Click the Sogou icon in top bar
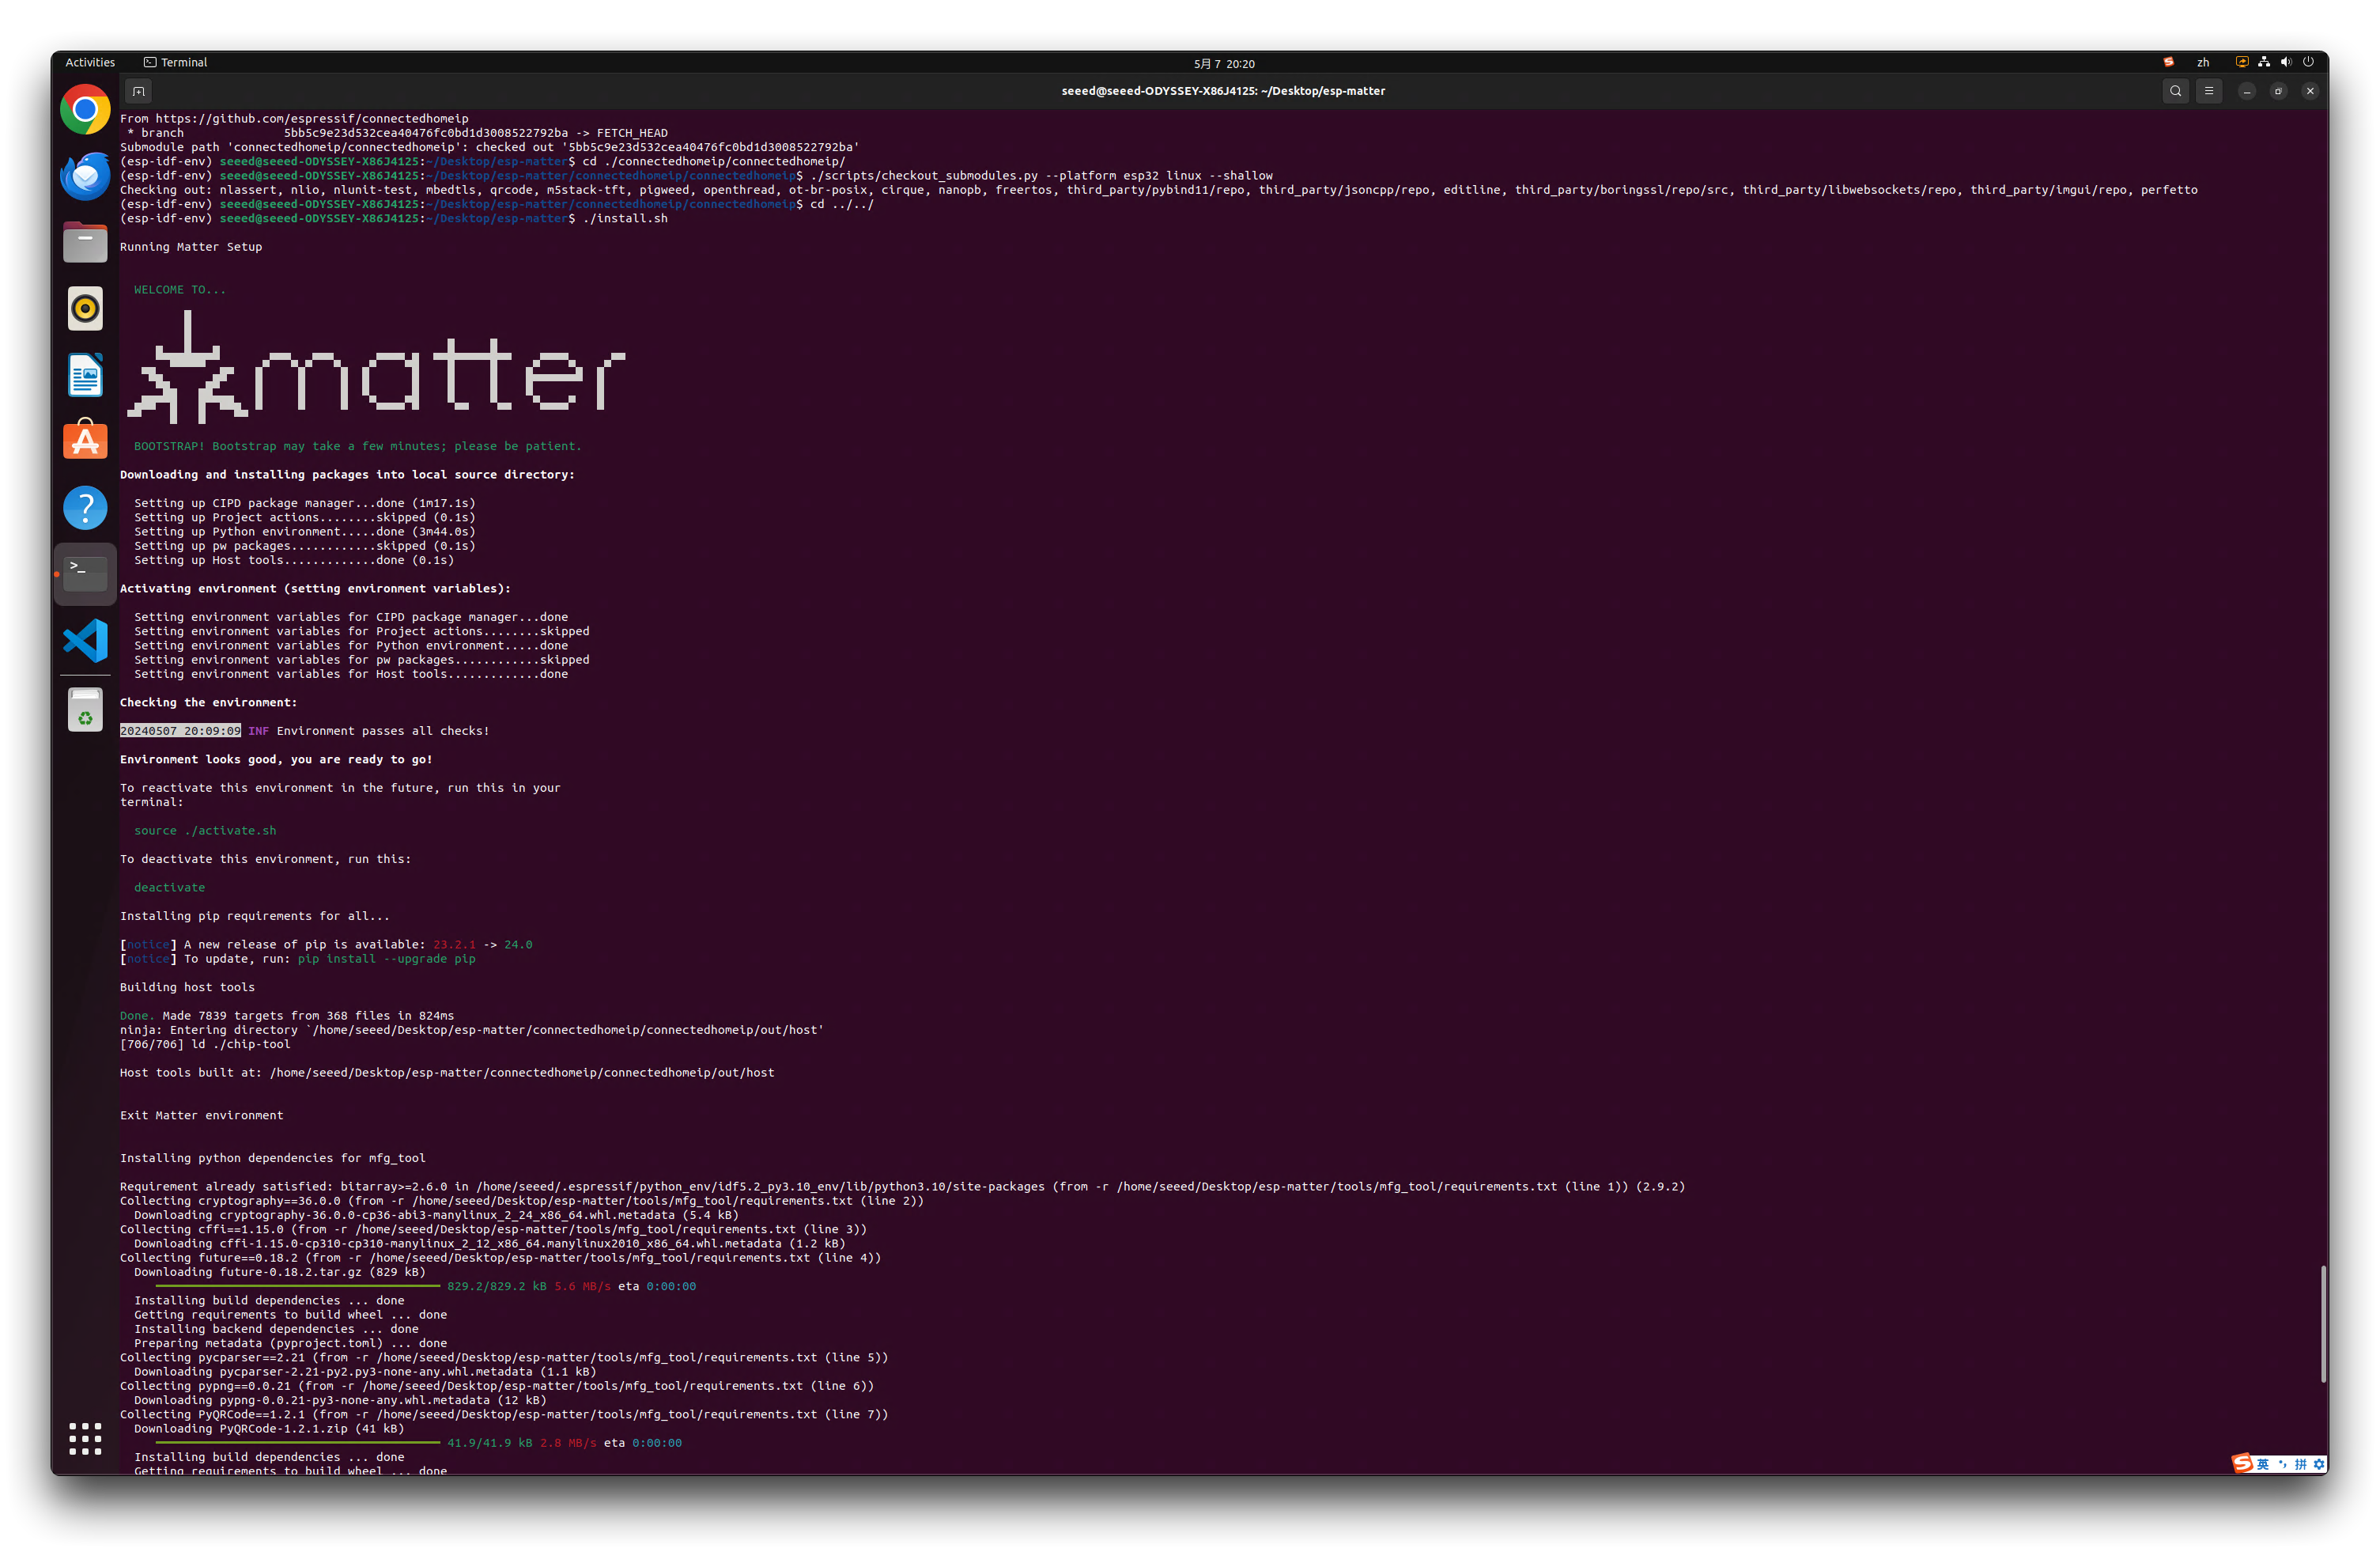This screenshot has width=2380, height=1552. click(x=2168, y=62)
